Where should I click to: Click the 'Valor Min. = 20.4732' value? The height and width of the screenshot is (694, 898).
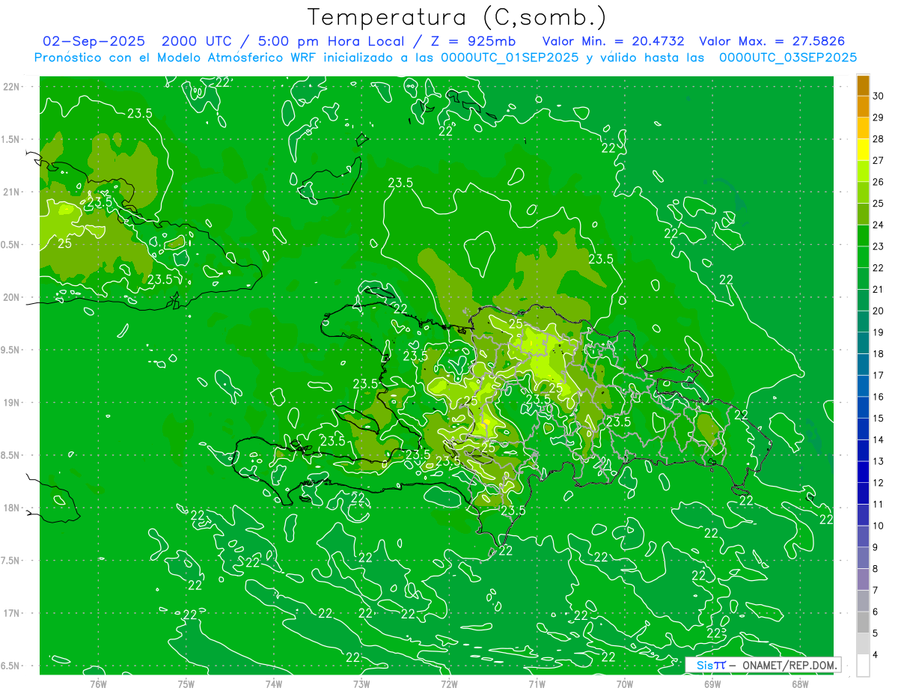coord(614,41)
